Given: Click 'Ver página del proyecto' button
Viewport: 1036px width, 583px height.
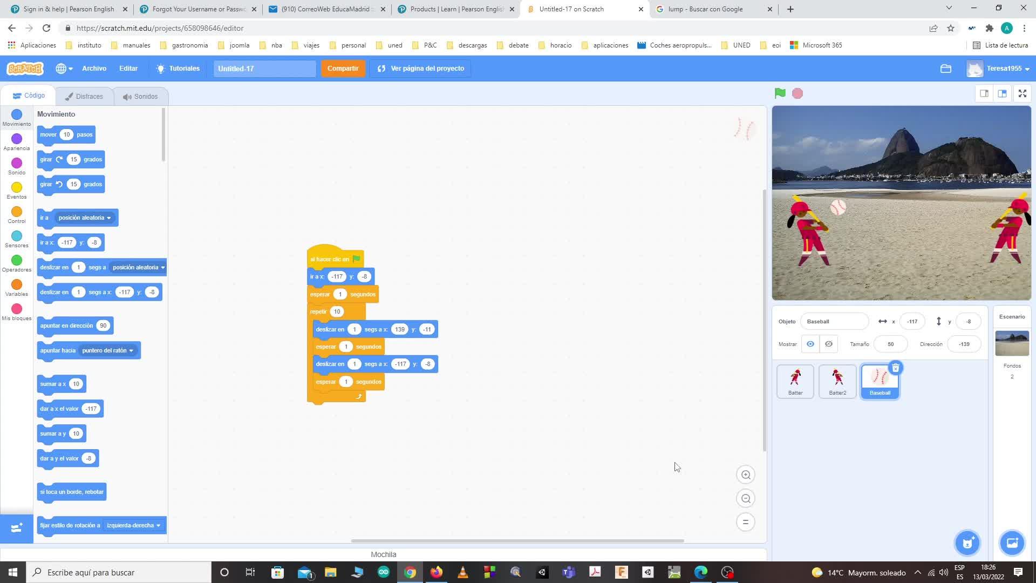Looking at the screenshot, I should [420, 69].
